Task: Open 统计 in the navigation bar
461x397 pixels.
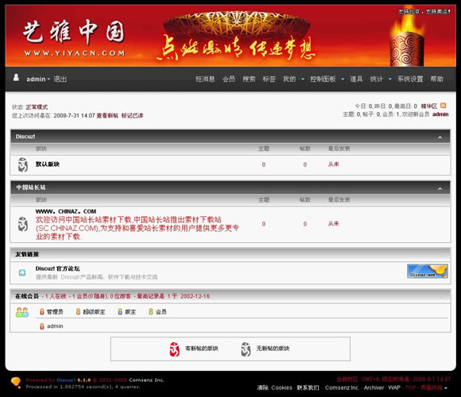Action: click(376, 79)
